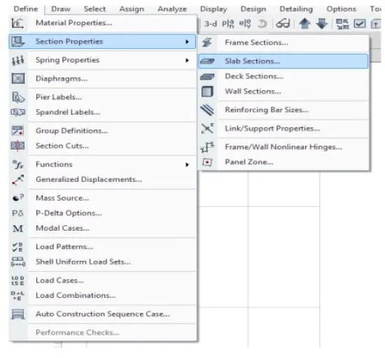This screenshot has height=358, width=385.
Task: Expand the Section Properties submenu arrow
Action: coord(187,42)
